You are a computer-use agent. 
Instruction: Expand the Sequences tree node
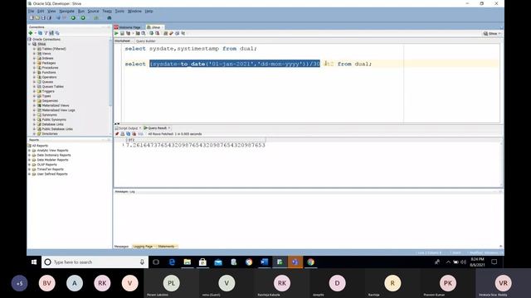[34, 101]
